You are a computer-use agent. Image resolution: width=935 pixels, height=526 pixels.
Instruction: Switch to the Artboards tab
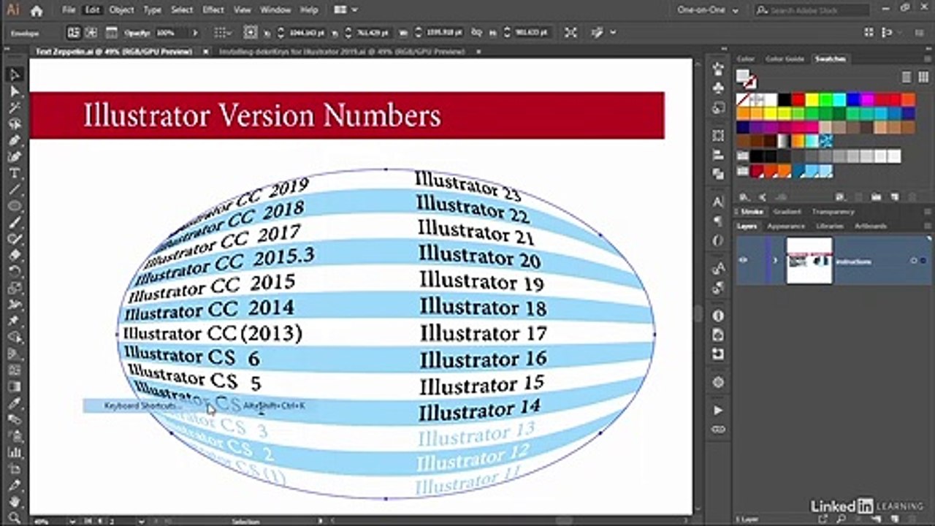870,226
